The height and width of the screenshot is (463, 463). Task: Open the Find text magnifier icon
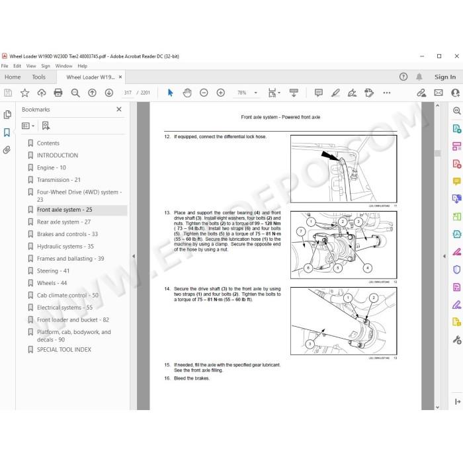(75, 93)
